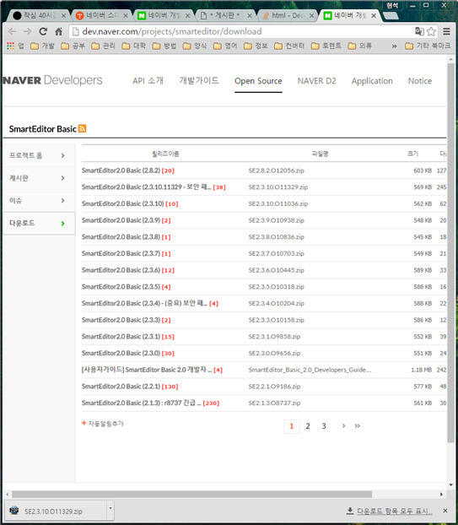Open SmartEditor2.0 Basic (2.3.6) release link

coord(121,270)
